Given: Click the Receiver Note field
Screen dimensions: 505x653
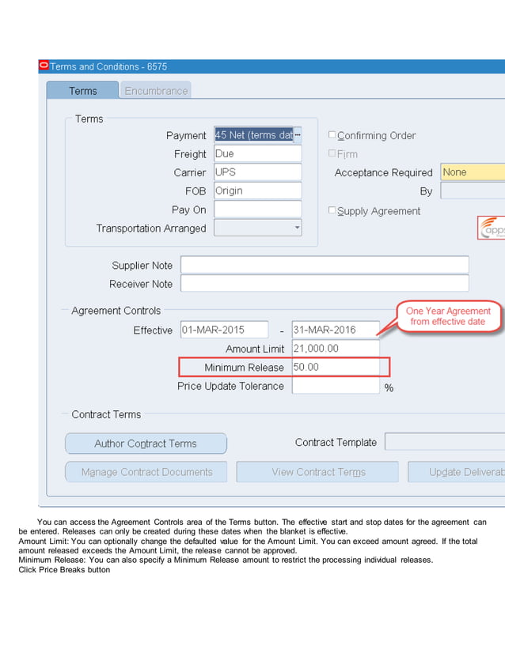Looking at the screenshot, I should (x=325, y=284).
